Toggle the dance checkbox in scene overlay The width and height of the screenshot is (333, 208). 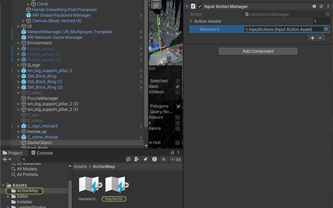pyautogui.click(x=178, y=129)
